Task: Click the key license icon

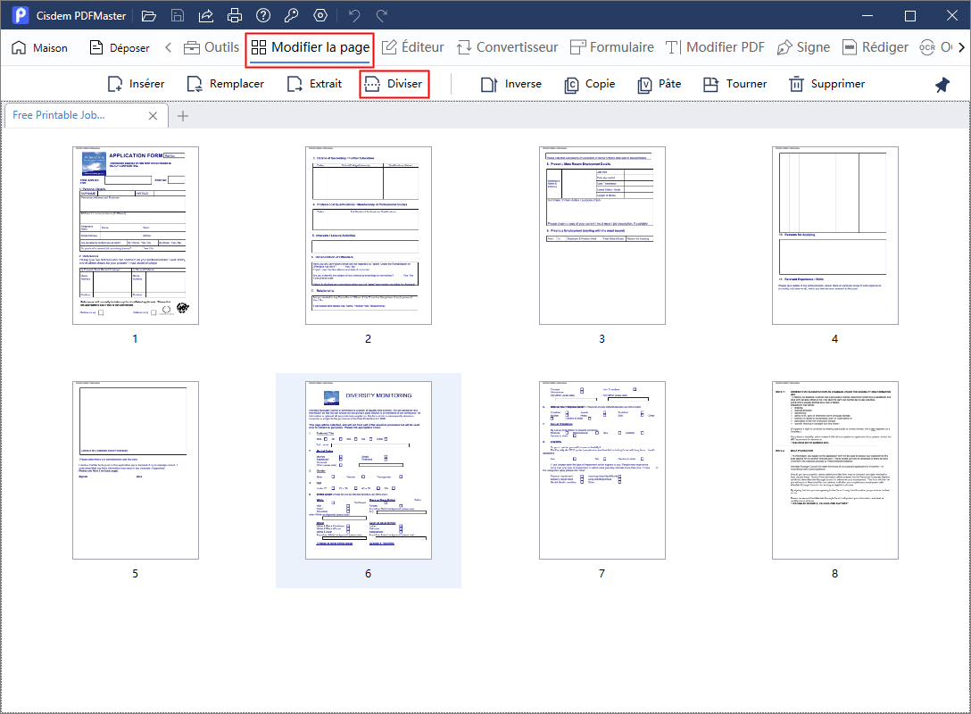Action: pos(292,15)
